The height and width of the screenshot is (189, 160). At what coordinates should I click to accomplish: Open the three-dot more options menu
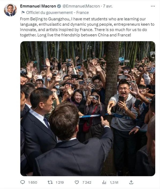pyautogui.click(x=153, y=6)
